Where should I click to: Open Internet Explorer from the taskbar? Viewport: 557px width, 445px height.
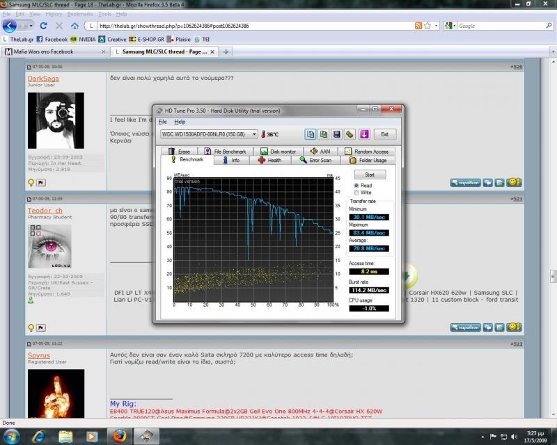[38, 436]
